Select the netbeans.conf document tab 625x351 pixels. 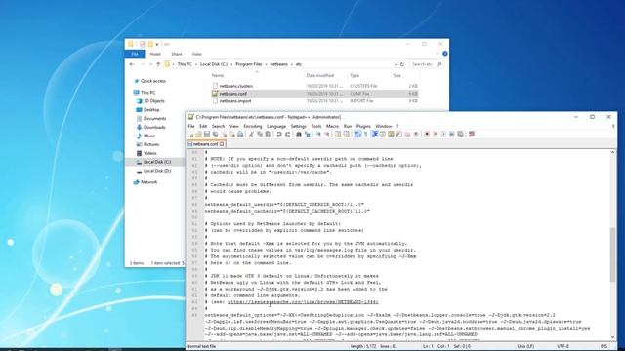206,144
